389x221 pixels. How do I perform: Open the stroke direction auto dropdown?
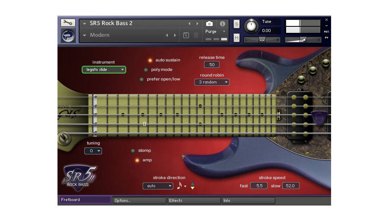[158, 186]
